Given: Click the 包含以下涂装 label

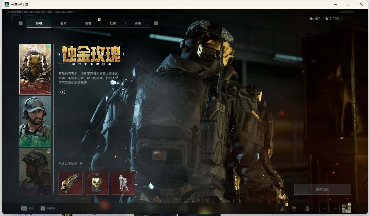Looking at the screenshot, I should tap(68, 164).
